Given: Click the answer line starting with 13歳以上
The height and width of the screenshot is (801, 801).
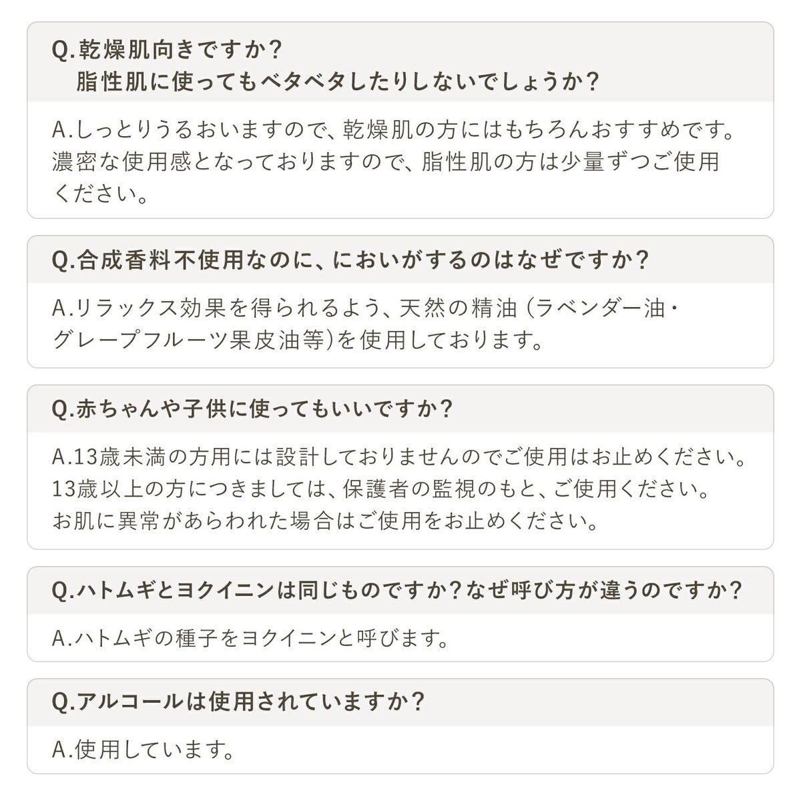Looking at the screenshot, I should click(x=380, y=489).
